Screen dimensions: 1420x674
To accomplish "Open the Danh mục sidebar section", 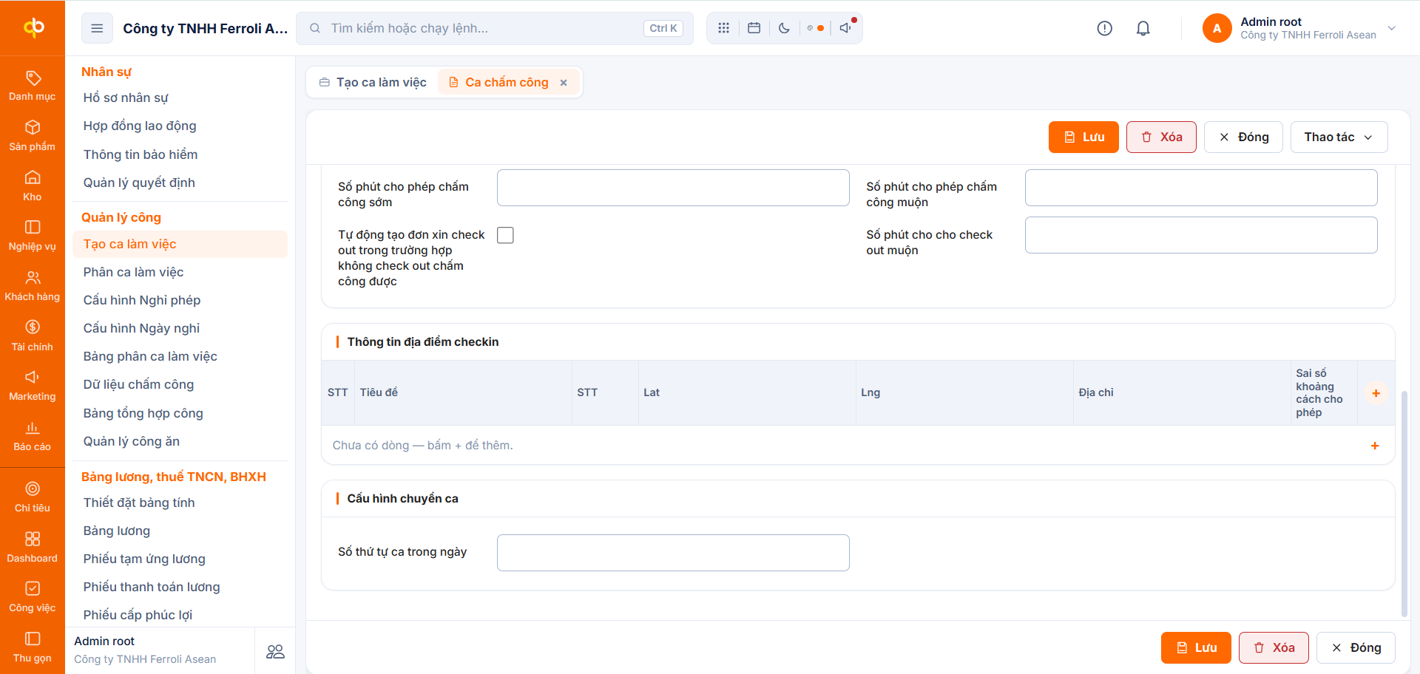I will (32, 86).
